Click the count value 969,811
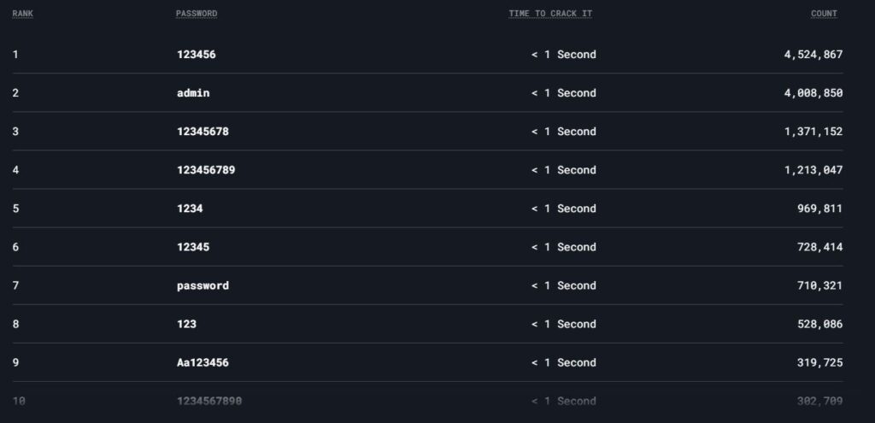The width and height of the screenshot is (875, 423). 819,209
